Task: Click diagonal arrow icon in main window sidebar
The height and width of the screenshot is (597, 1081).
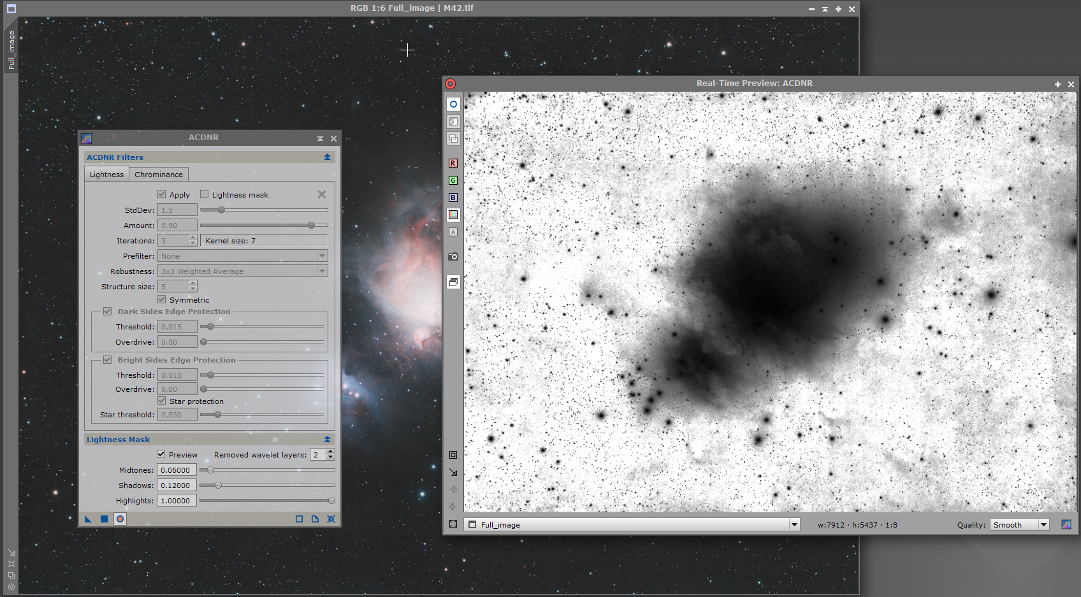Action: click(11, 552)
